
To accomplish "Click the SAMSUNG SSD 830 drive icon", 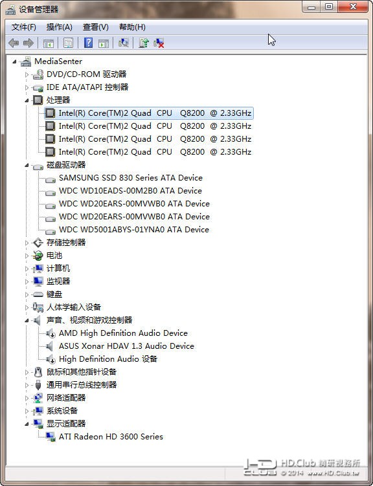I will click(51, 179).
